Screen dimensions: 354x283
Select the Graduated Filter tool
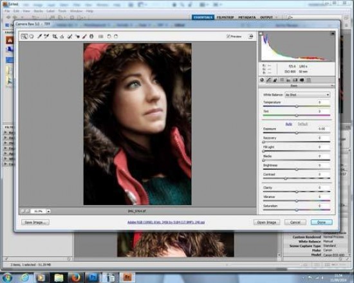[x=91, y=36]
